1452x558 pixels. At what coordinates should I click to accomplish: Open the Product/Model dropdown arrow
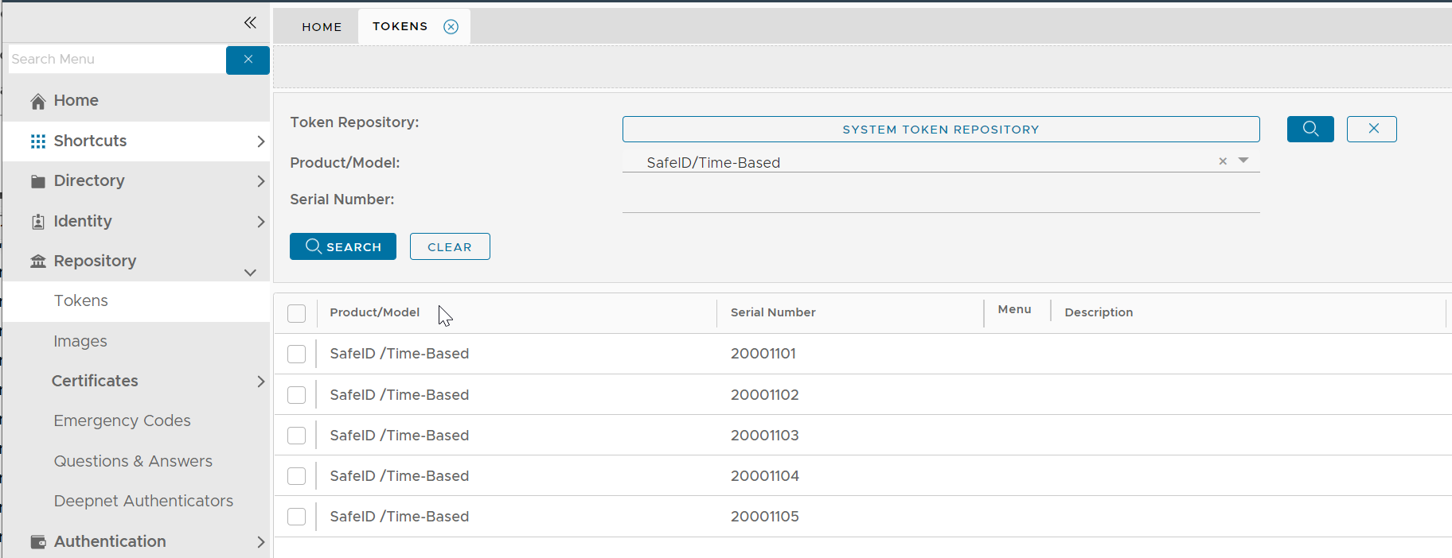click(1243, 161)
